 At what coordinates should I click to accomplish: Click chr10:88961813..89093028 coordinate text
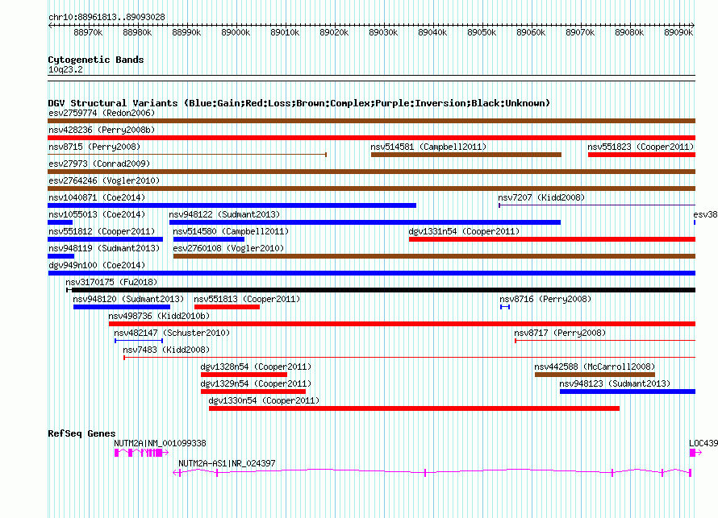pyautogui.click(x=106, y=17)
